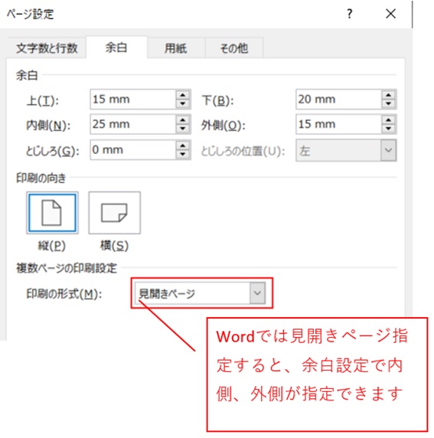434x438 pixels.
Task: Close the ページ設定 dialog
Action: click(x=390, y=14)
